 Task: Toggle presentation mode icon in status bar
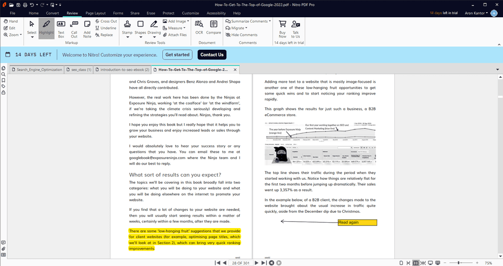click(x=438, y=263)
